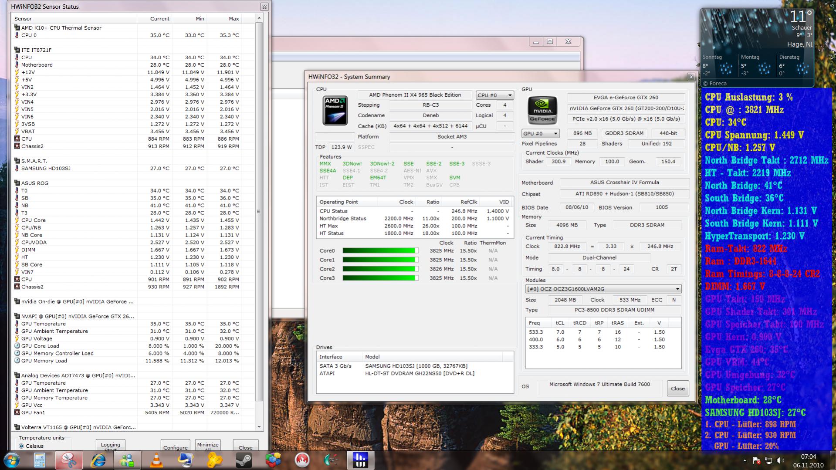Click the AMD Phenom II logo

pos(335,111)
